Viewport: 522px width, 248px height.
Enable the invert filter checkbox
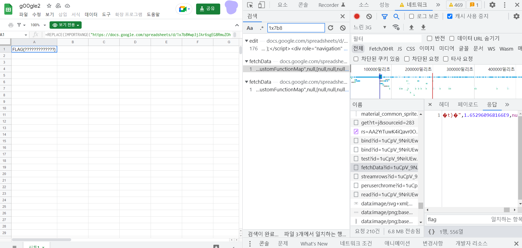click(429, 38)
